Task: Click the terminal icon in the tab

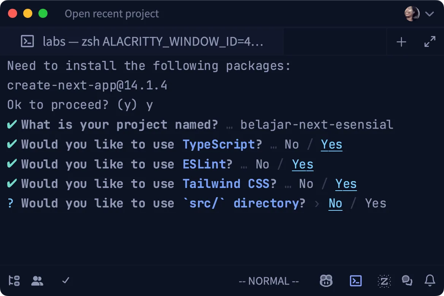Action: point(27,41)
